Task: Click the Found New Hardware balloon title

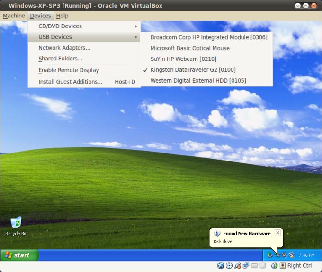Action: point(247,233)
